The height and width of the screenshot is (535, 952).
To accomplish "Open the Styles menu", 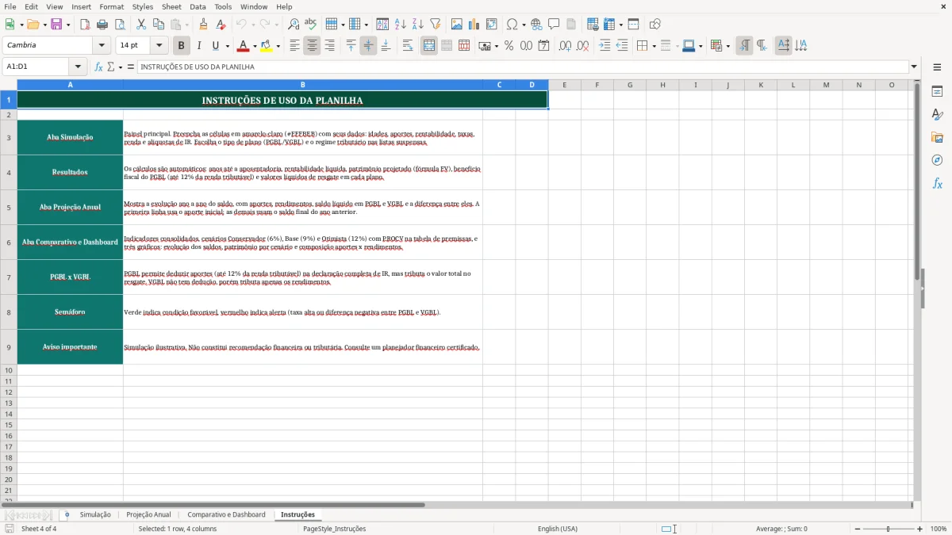I will (x=143, y=6).
